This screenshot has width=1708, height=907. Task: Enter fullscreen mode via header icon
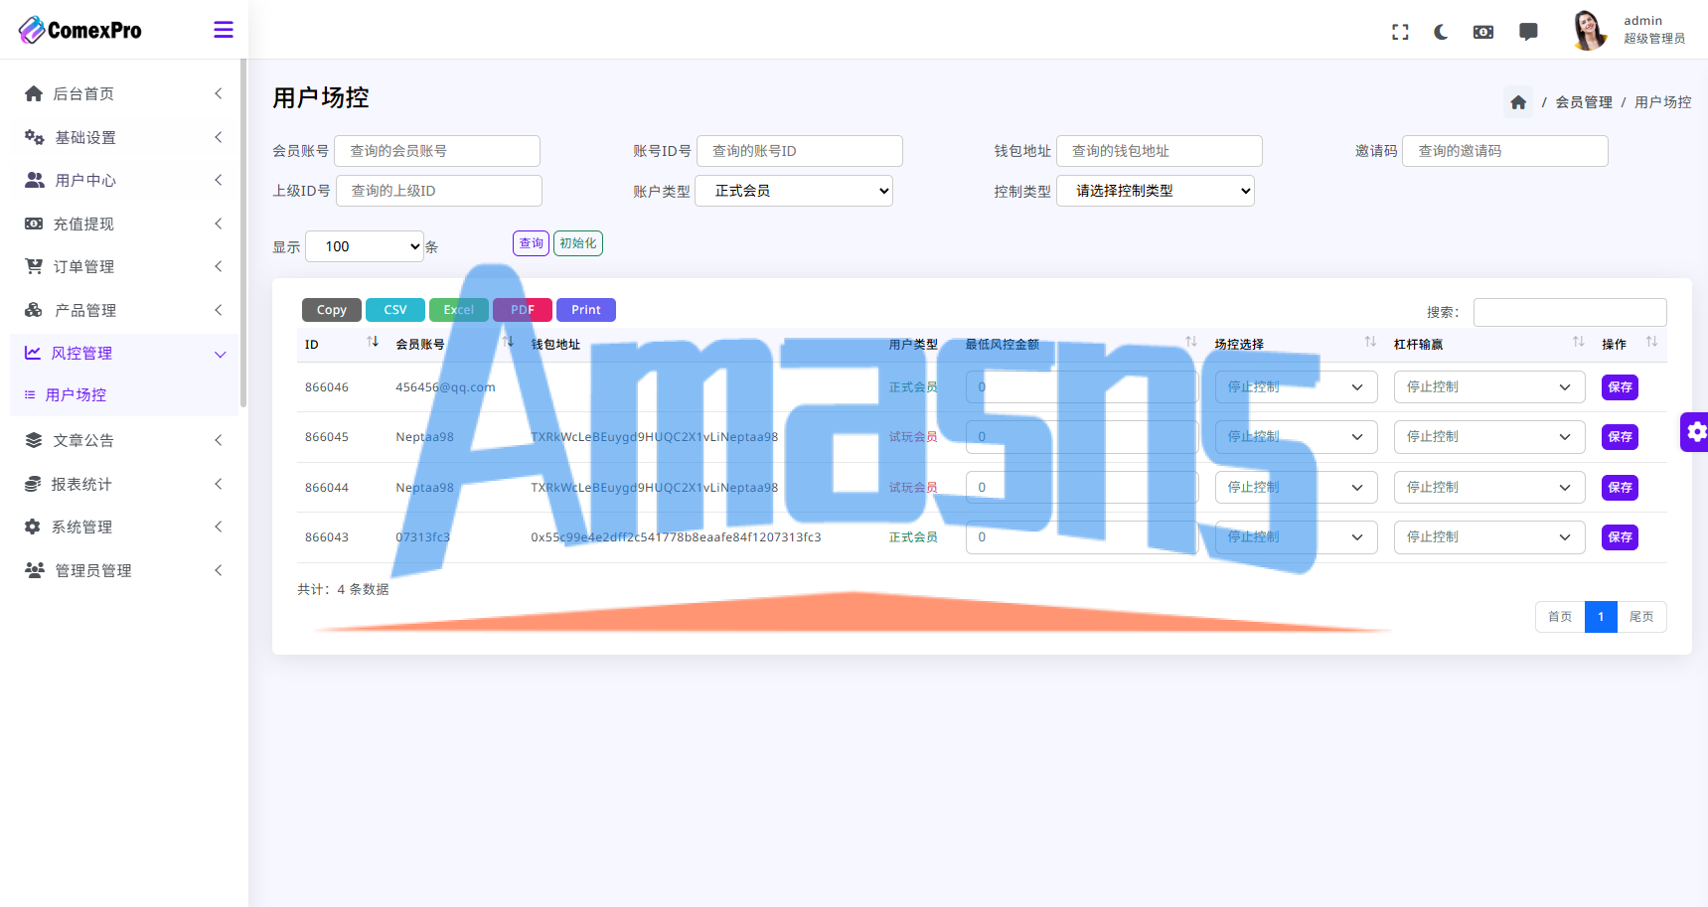click(1400, 32)
